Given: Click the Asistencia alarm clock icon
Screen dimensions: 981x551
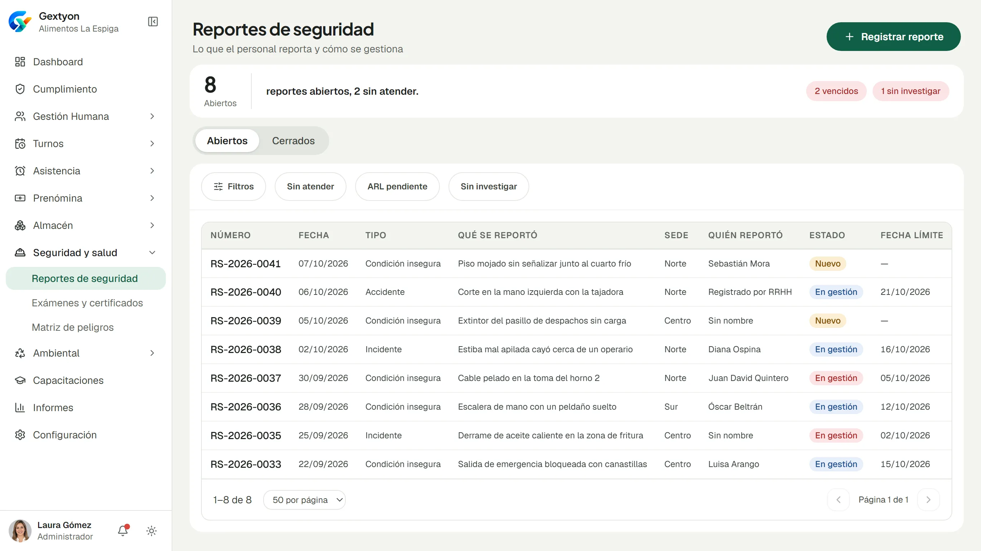Looking at the screenshot, I should click(20, 171).
